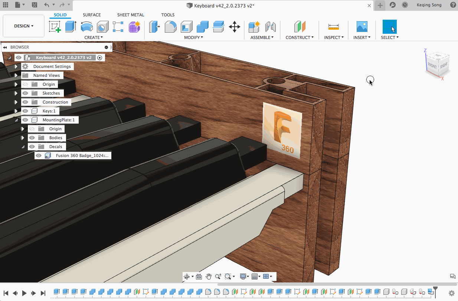Image resolution: width=458 pixels, height=301 pixels.
Task: Click the Extrude tool icon
Action: pos(71,27)
